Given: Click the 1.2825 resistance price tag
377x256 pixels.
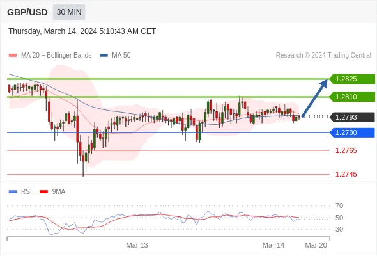Looking at the screenshot, I should tap(352, 79).
